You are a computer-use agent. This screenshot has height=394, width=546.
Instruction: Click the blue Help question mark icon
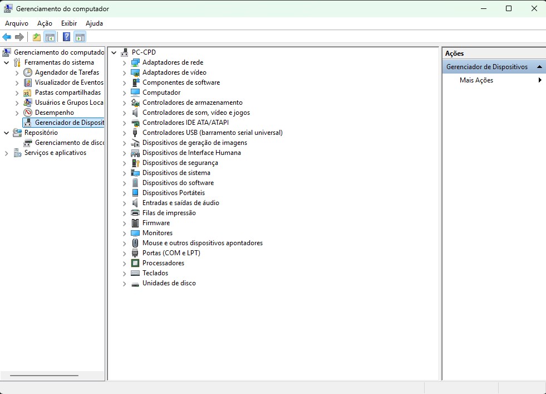66,37
